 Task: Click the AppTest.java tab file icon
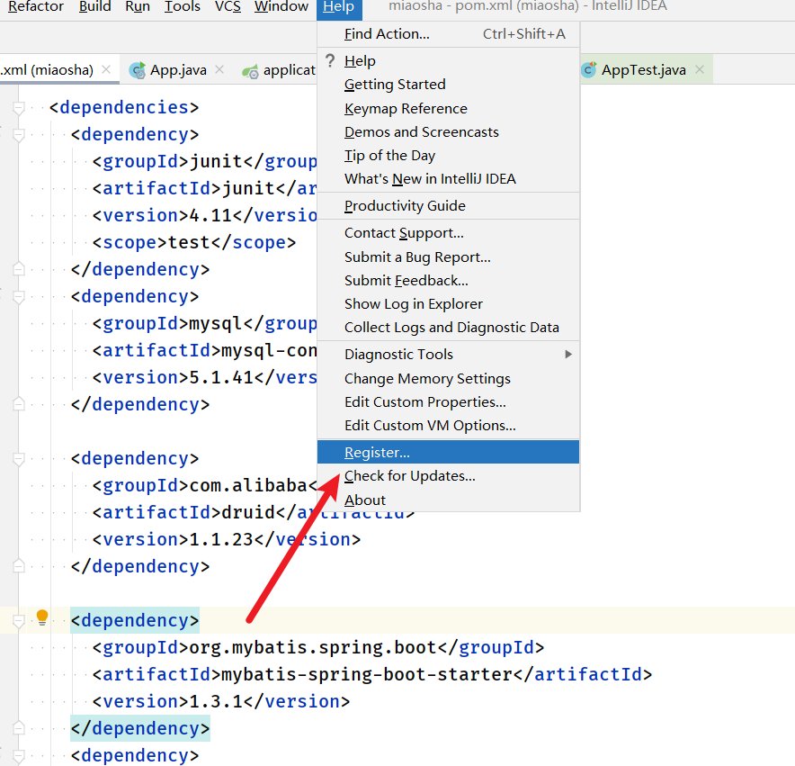click(x=589, y=70)
